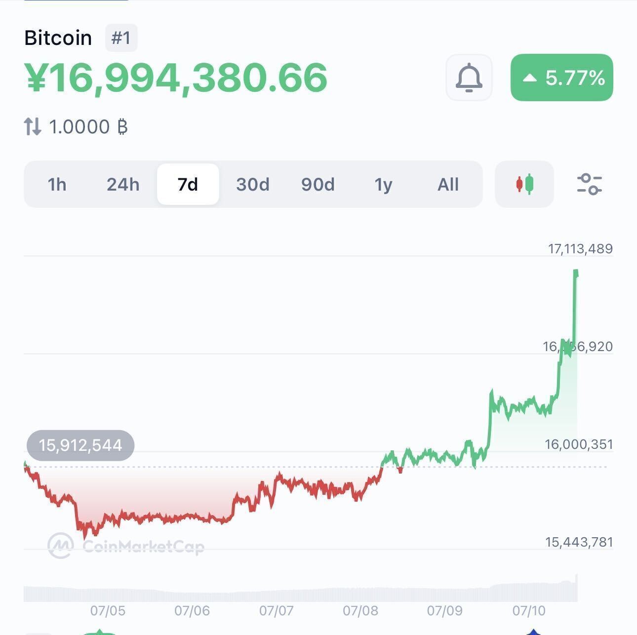Tap the volume bars below the chart
637x635 pixels.
(x=300, y=591)
